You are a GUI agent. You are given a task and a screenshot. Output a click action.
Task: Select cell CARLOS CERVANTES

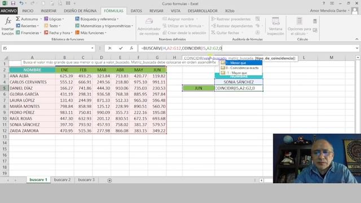(x=32, y=82)
